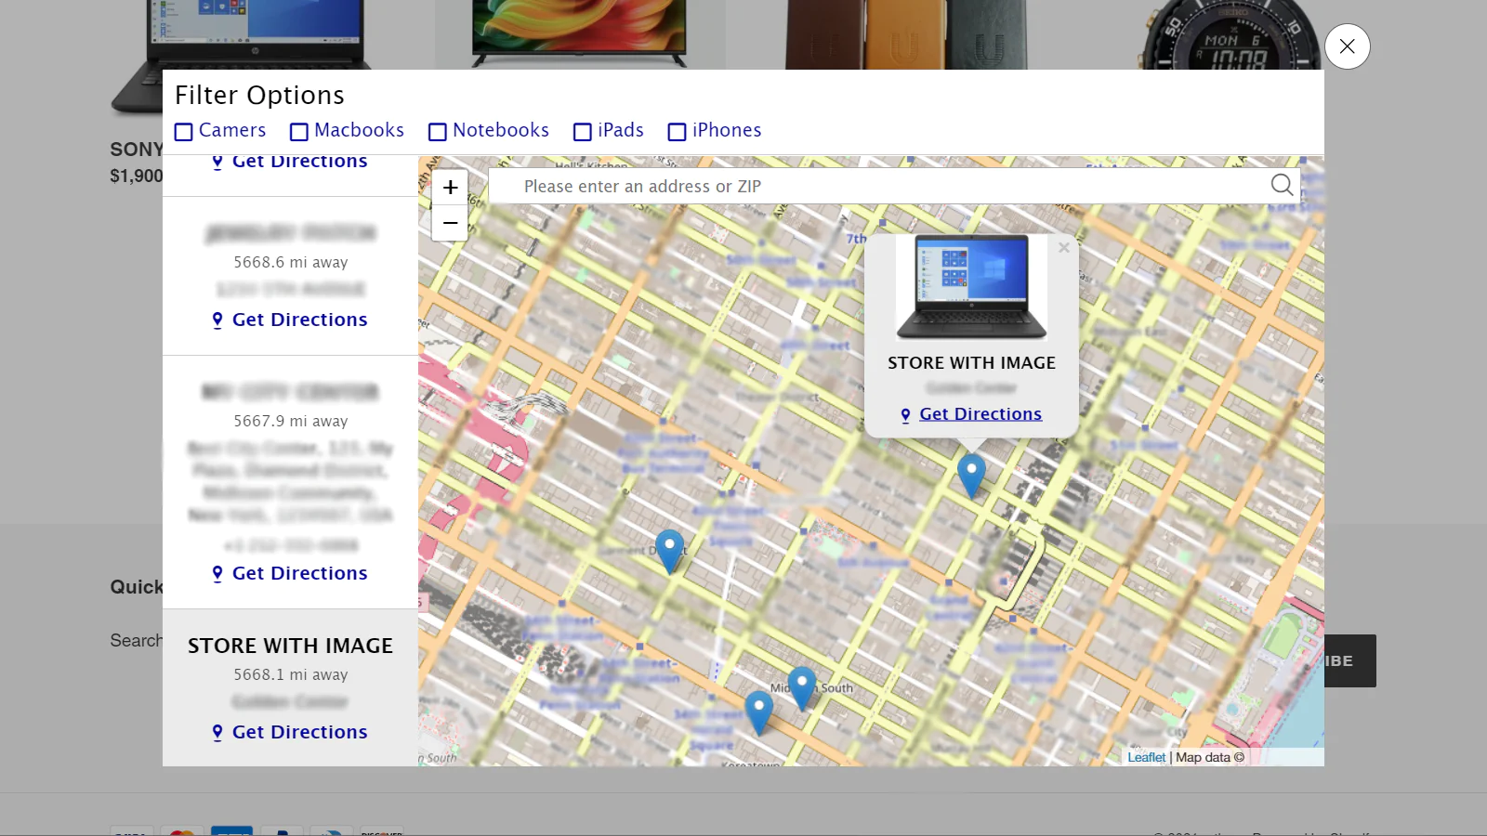This screenshot has width=1487, height=836.
Task: Click the map marker below the popup
Action: [971, 476]
